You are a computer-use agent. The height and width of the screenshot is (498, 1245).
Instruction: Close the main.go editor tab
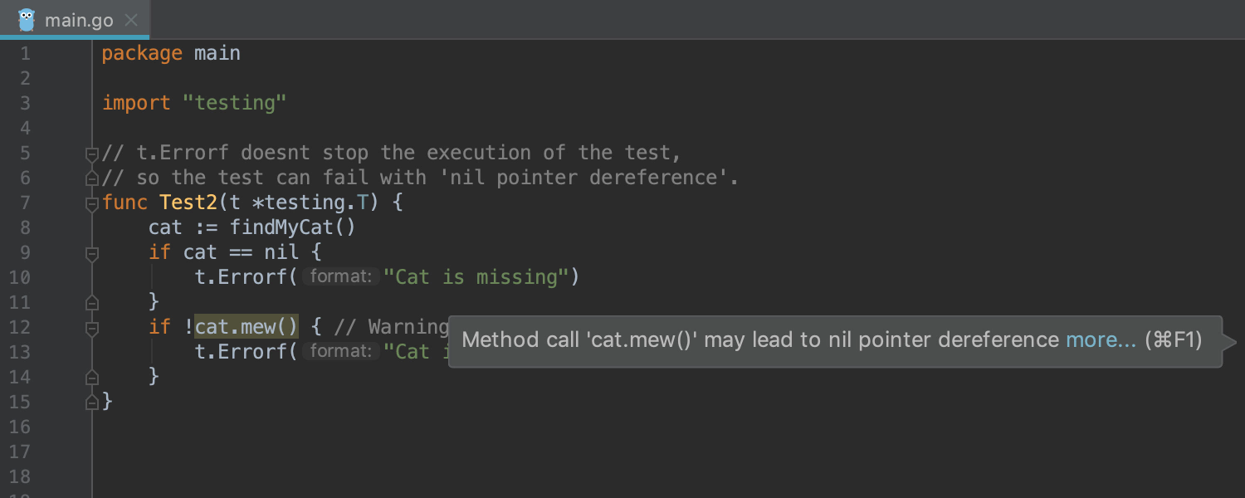click(131, 20)
